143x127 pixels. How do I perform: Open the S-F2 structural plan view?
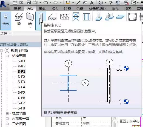(x=21, y=77)
